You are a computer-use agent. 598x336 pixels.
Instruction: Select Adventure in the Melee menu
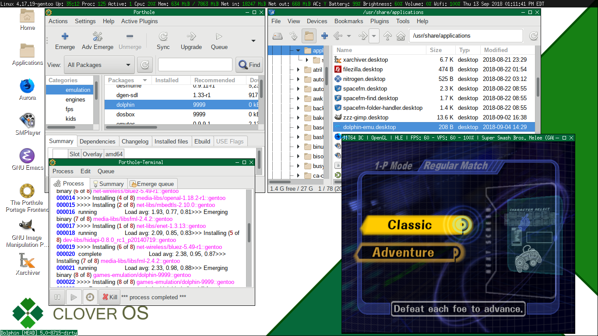pos(409,252)
